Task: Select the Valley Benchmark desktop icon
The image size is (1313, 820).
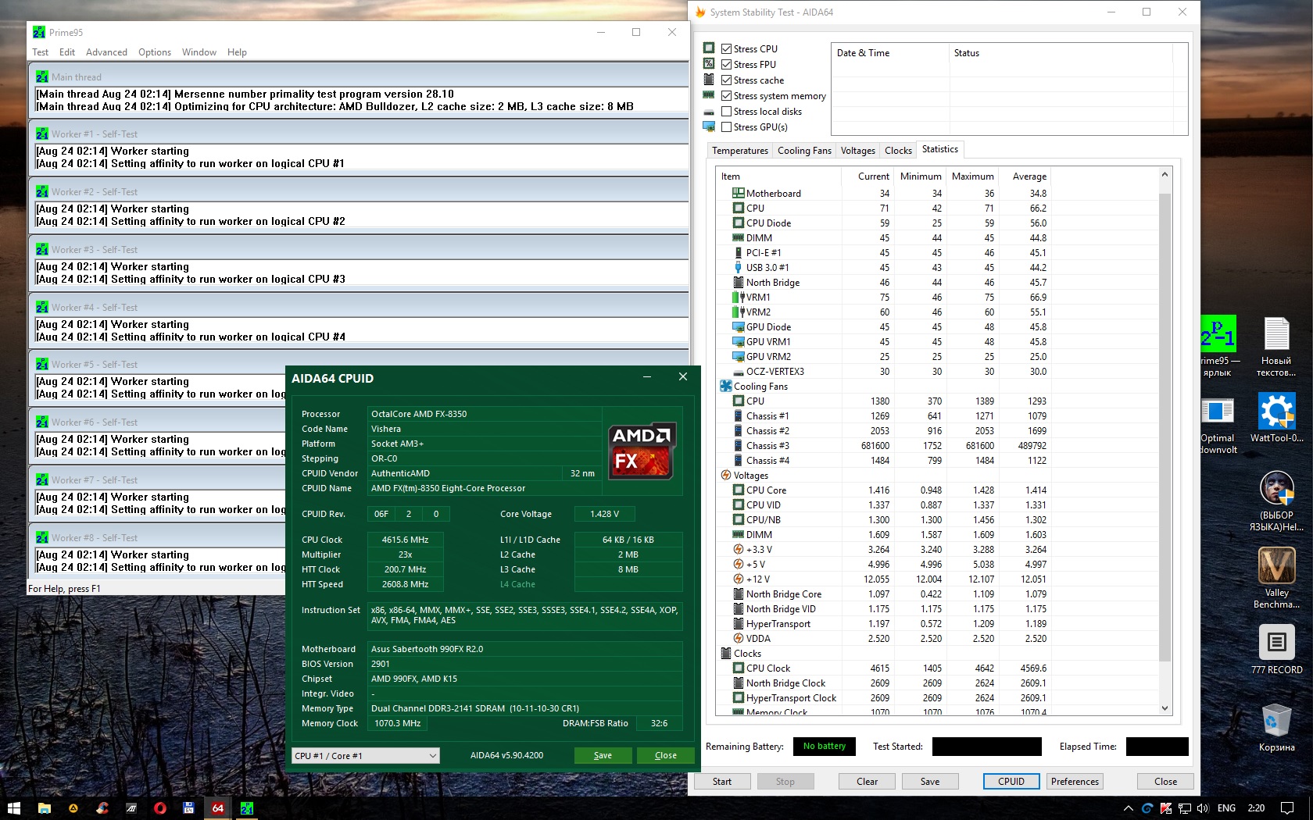Action: (x=1277, y=578)
